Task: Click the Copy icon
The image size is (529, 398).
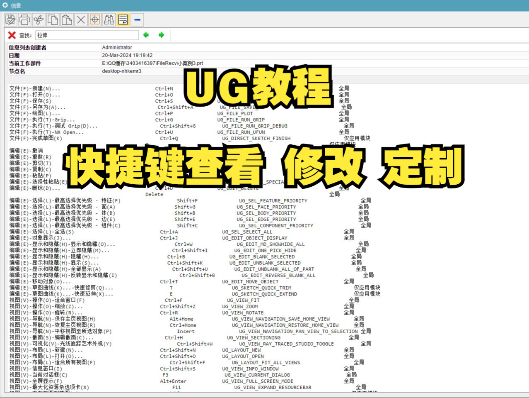Action: 52,19
